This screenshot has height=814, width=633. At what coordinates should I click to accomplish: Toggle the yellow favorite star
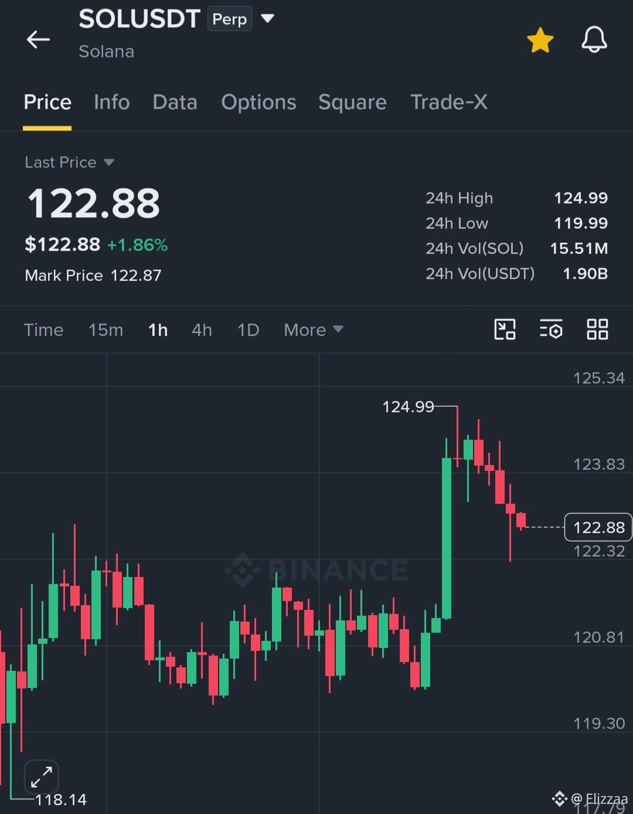(540, 40)
